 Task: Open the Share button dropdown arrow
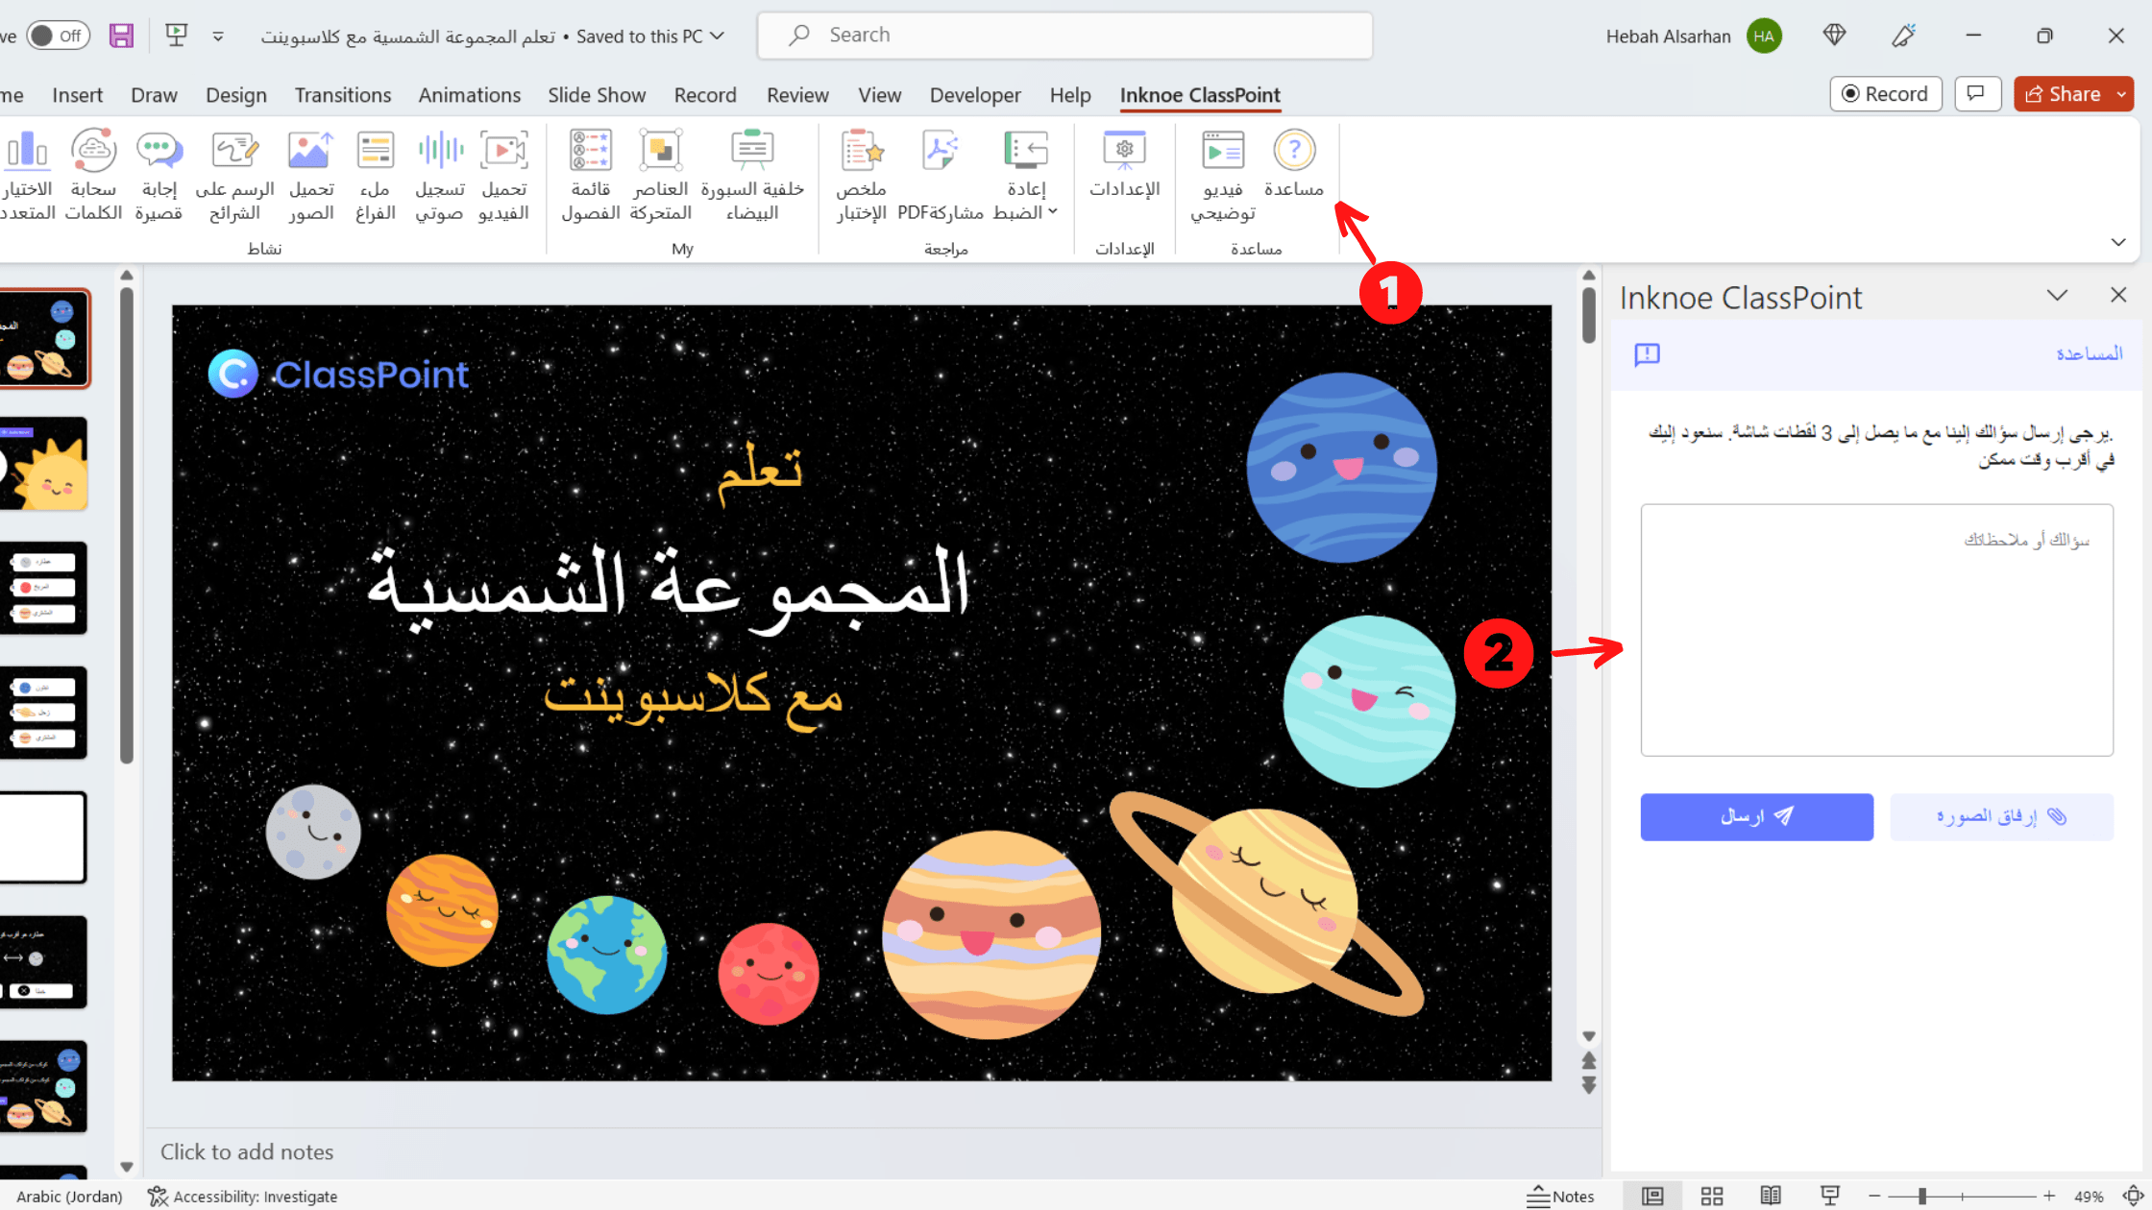[2122, 94]
